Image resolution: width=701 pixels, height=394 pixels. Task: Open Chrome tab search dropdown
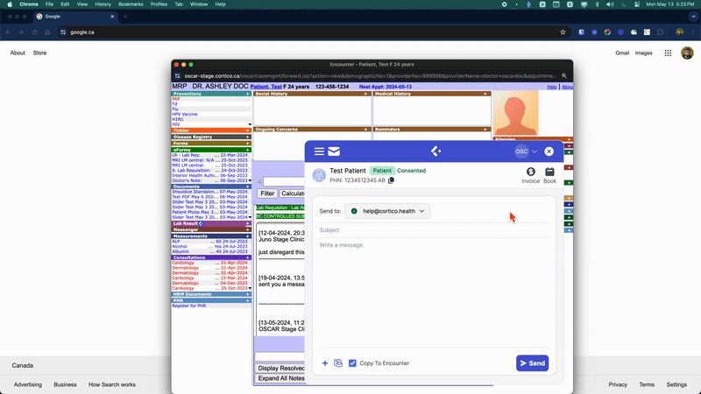point(693,17)
